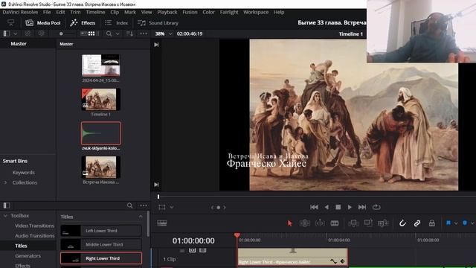Image resolution: width=476 pixels, height=268 pixels.
Task: Select Titles in the Toolbox
Action: (x=21, y=246)
